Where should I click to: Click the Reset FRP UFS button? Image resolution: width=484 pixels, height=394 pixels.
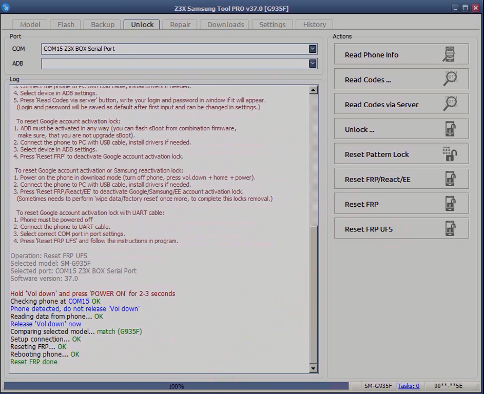(401, 229)
